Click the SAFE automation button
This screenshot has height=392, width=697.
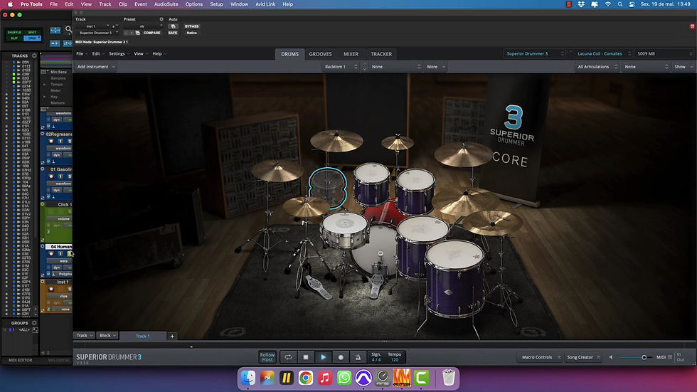tap(173, 33)
